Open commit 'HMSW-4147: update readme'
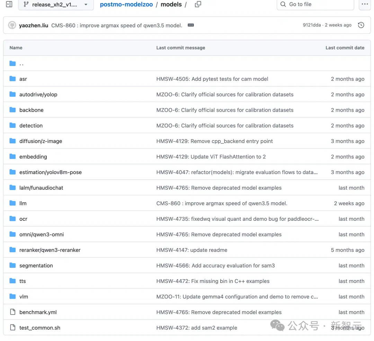The height and width of the screenshot is (341, 374). 192,250
